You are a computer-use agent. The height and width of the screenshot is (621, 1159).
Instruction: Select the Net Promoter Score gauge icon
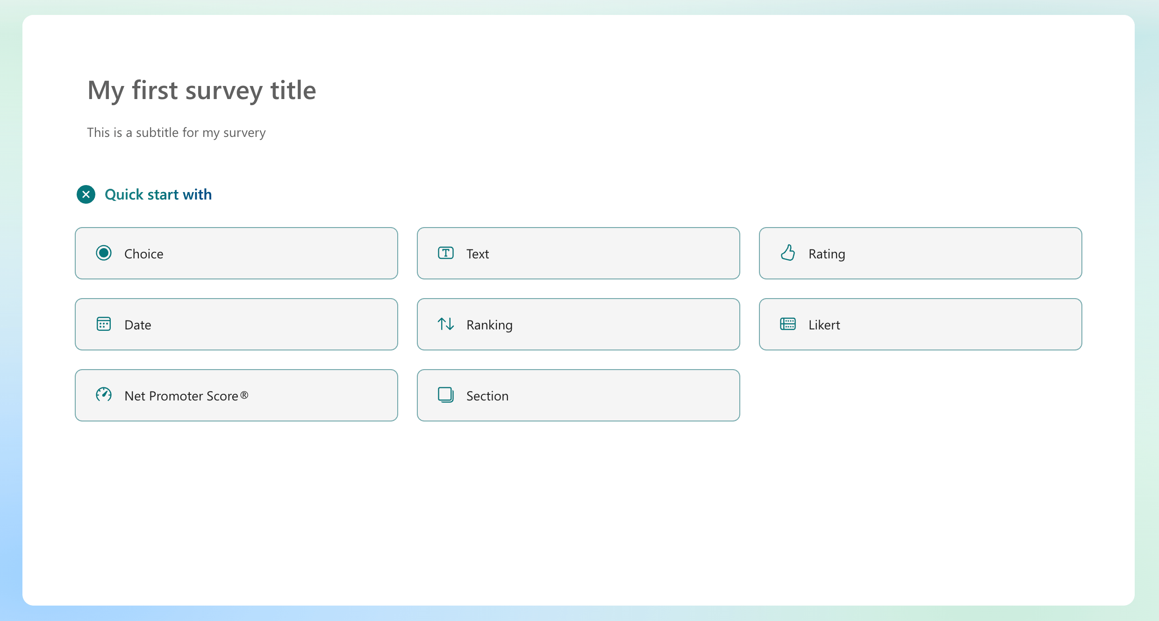pos(104,395)
